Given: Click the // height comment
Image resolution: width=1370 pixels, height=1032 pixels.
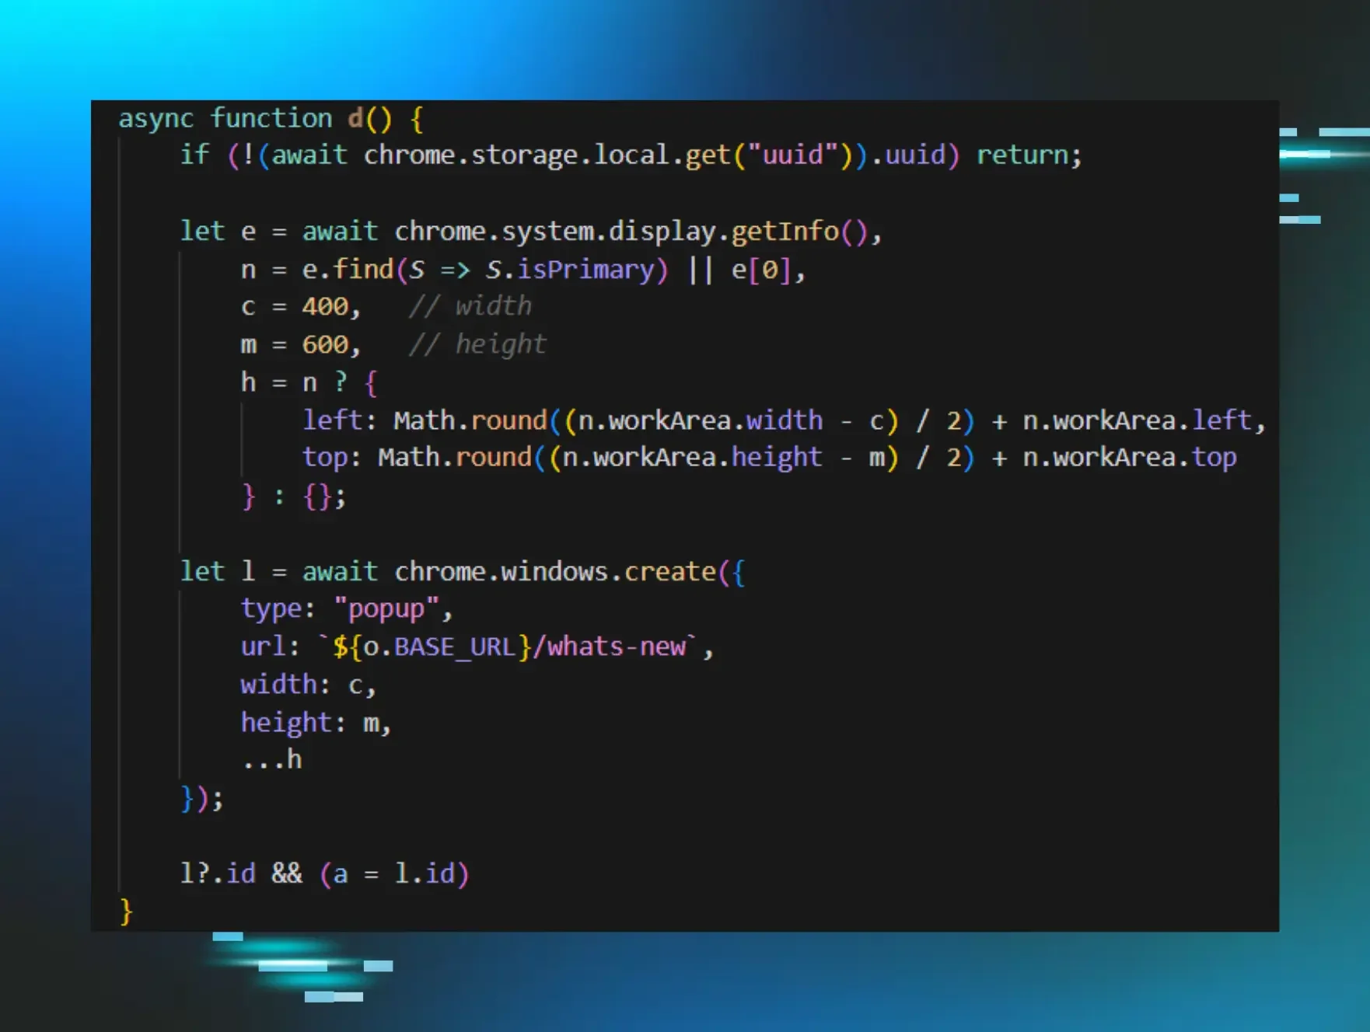Looking at the screenshot, I should pos(477,344).
